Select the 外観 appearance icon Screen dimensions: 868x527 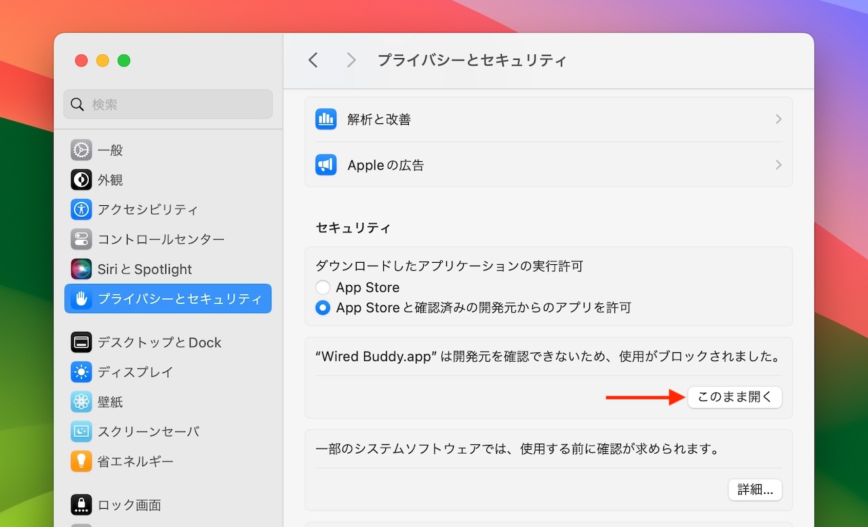point(81,180)
